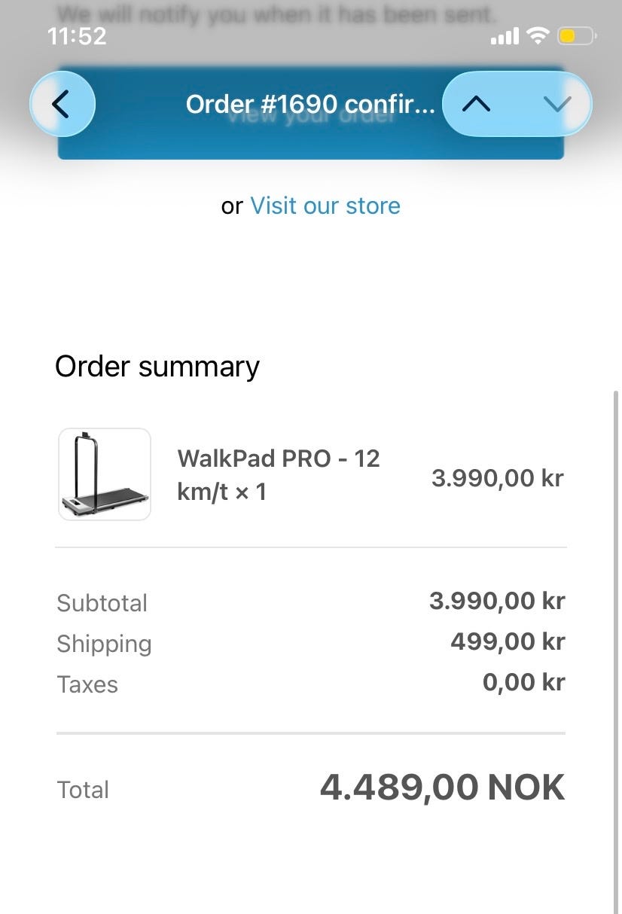The image size is (622, 914).
Task: Tap the Order #1690 confirmation title
Action: [310, 104]
